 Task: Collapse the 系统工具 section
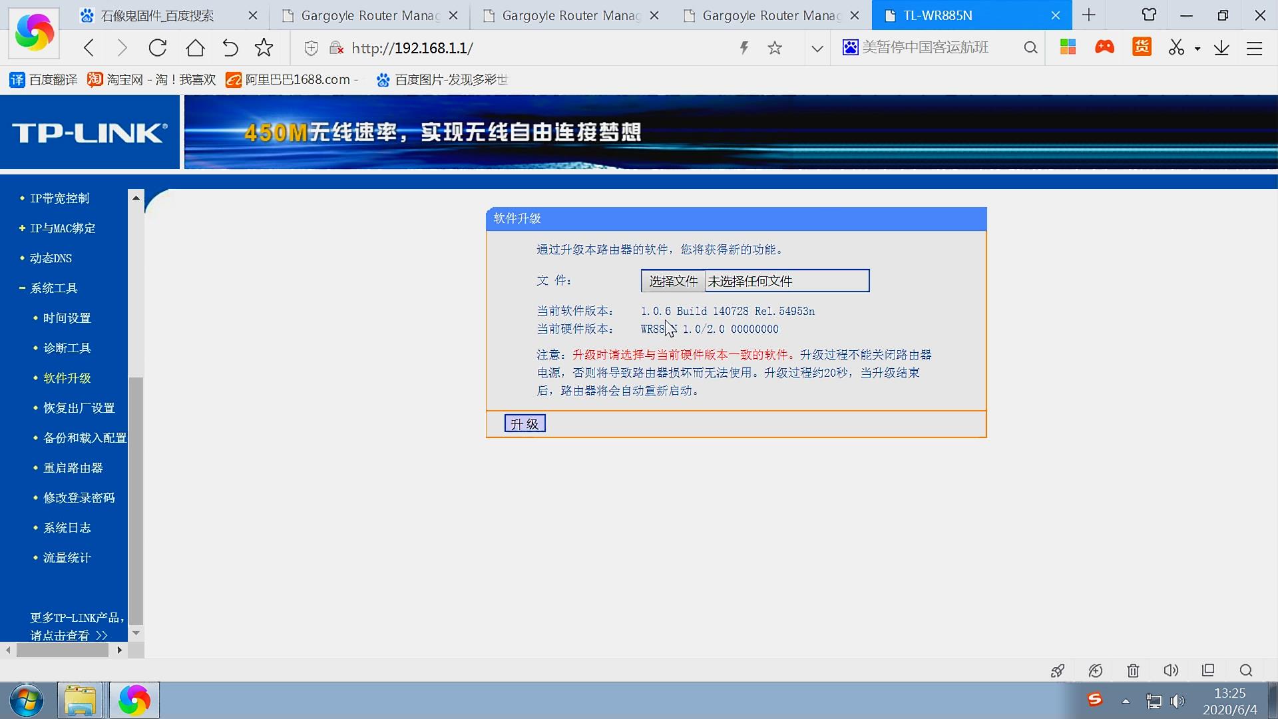coord(53,288)
